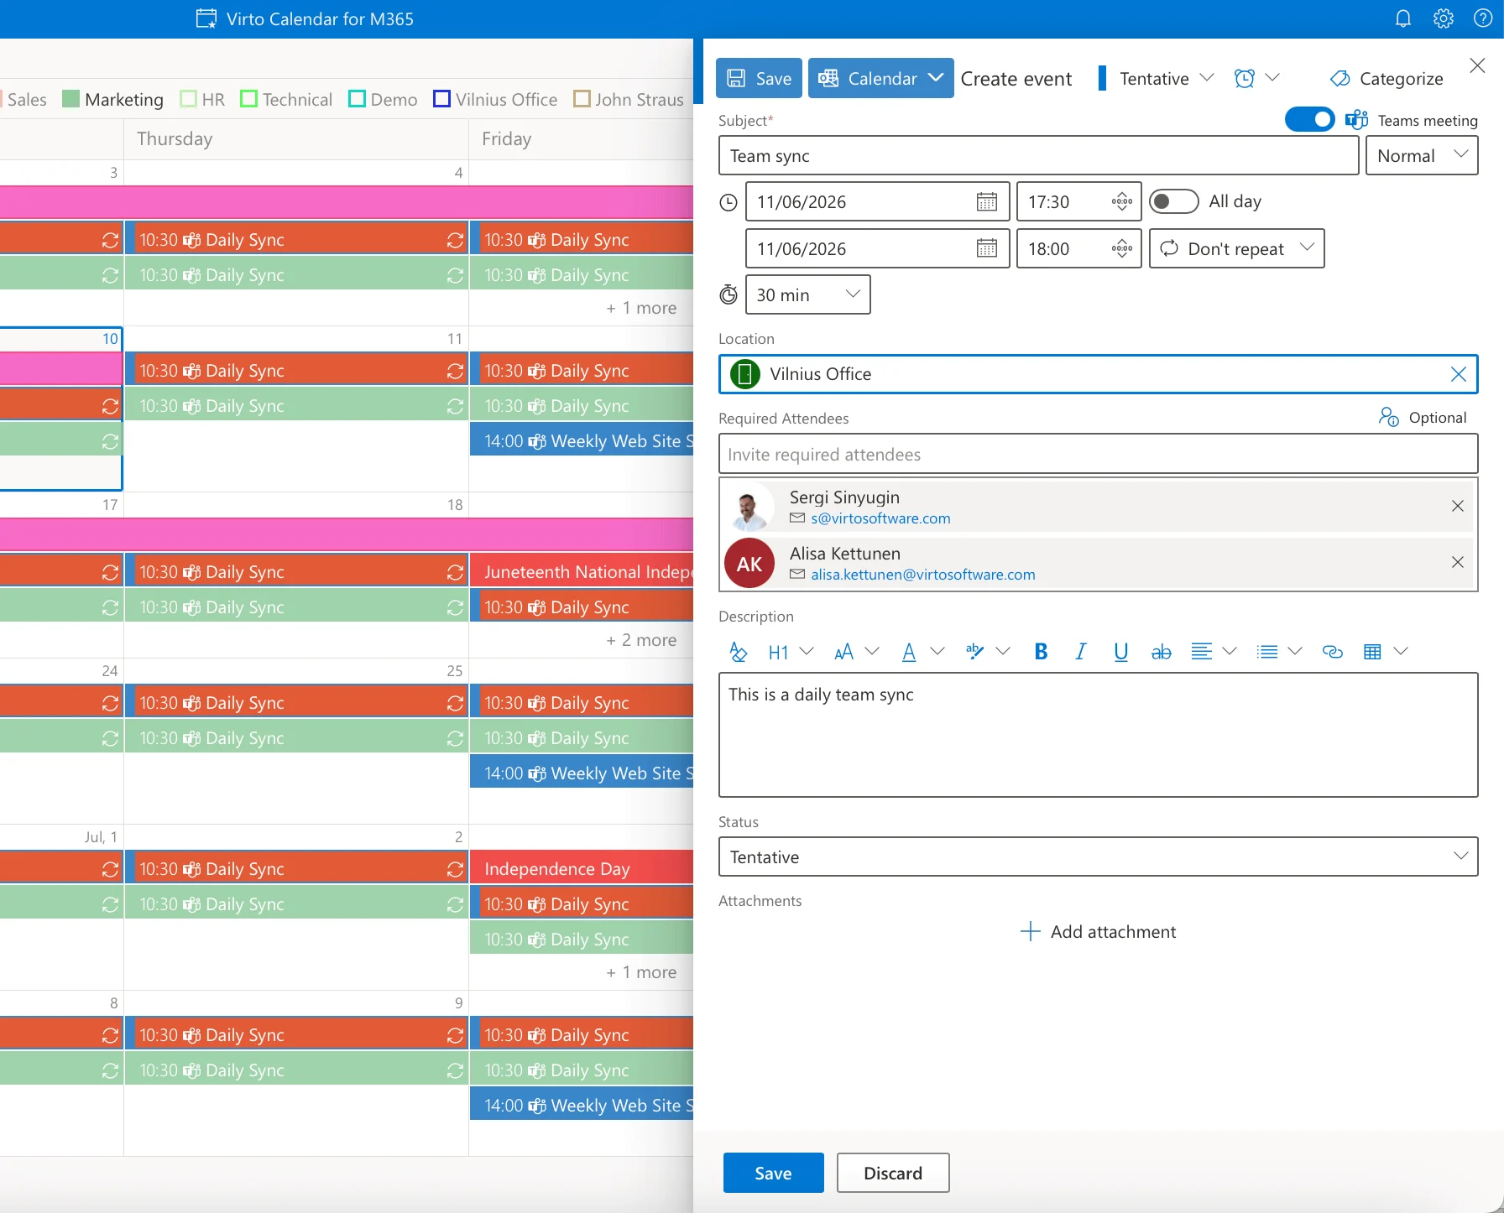Toggle Technical calendar checkbox
This screenshot has height=1213, width=1504.
[x=248, y=99]
